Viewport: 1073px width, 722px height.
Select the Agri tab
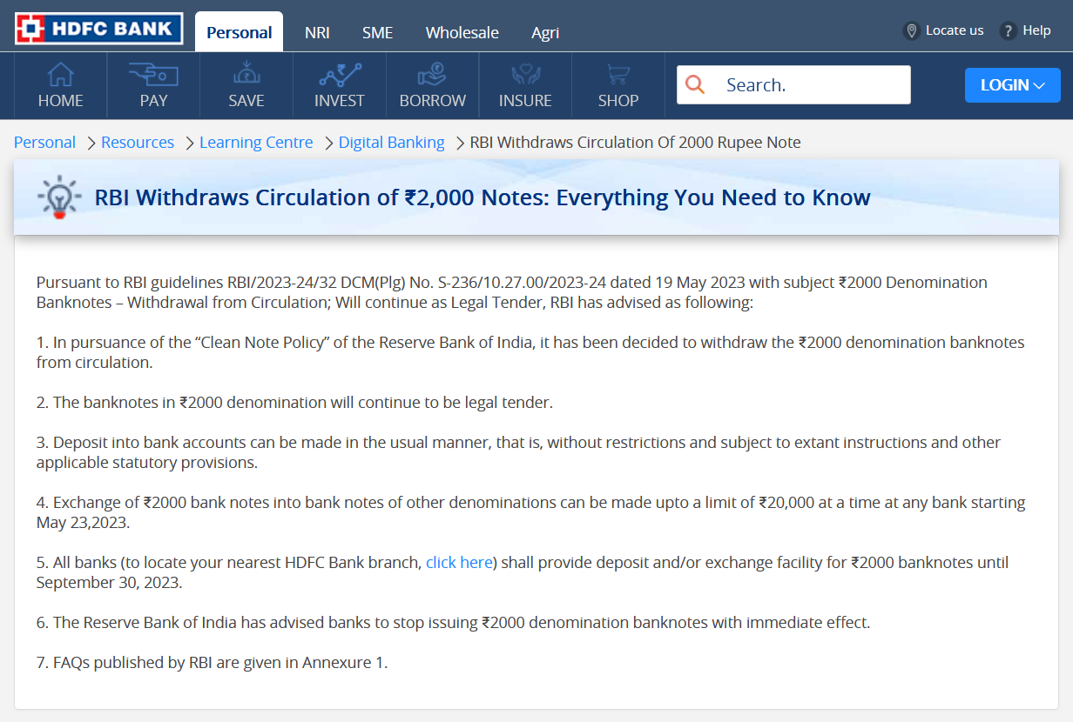[x=545, y=33]
